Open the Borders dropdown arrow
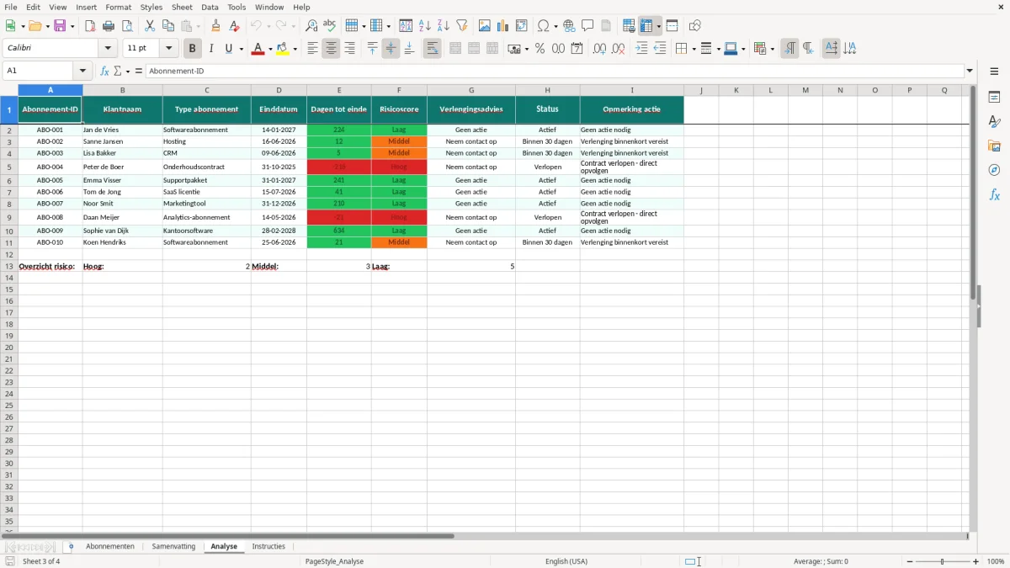 click(x=694, y=49)
